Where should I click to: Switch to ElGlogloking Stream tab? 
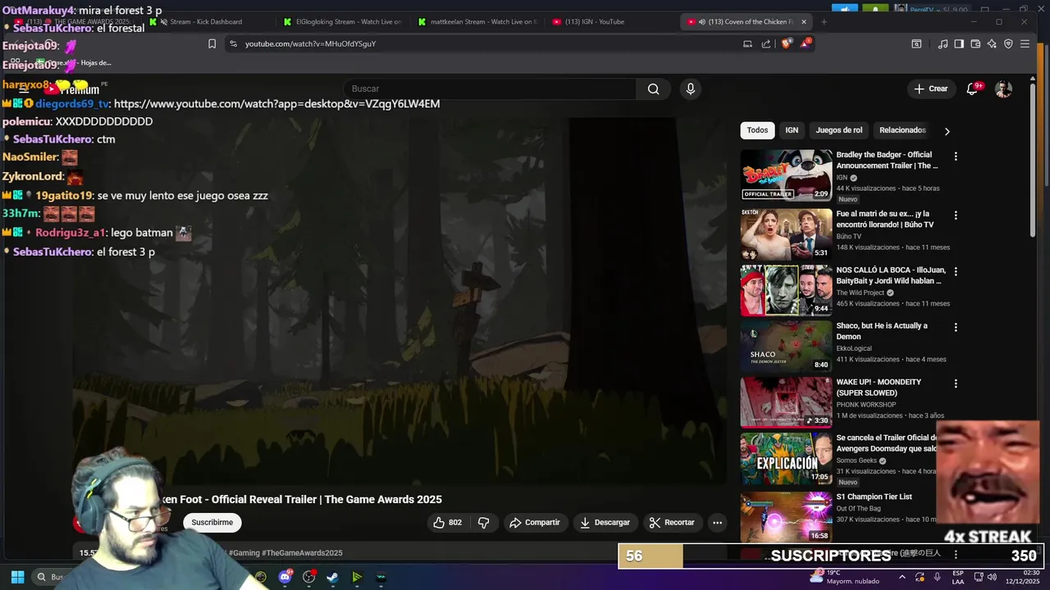coord(341,22)
